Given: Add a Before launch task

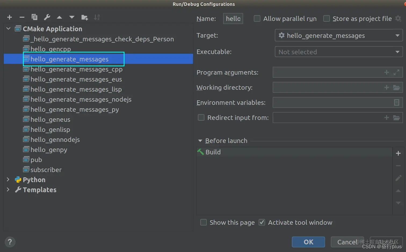Looking at the screenshot, I should (398, 153).
